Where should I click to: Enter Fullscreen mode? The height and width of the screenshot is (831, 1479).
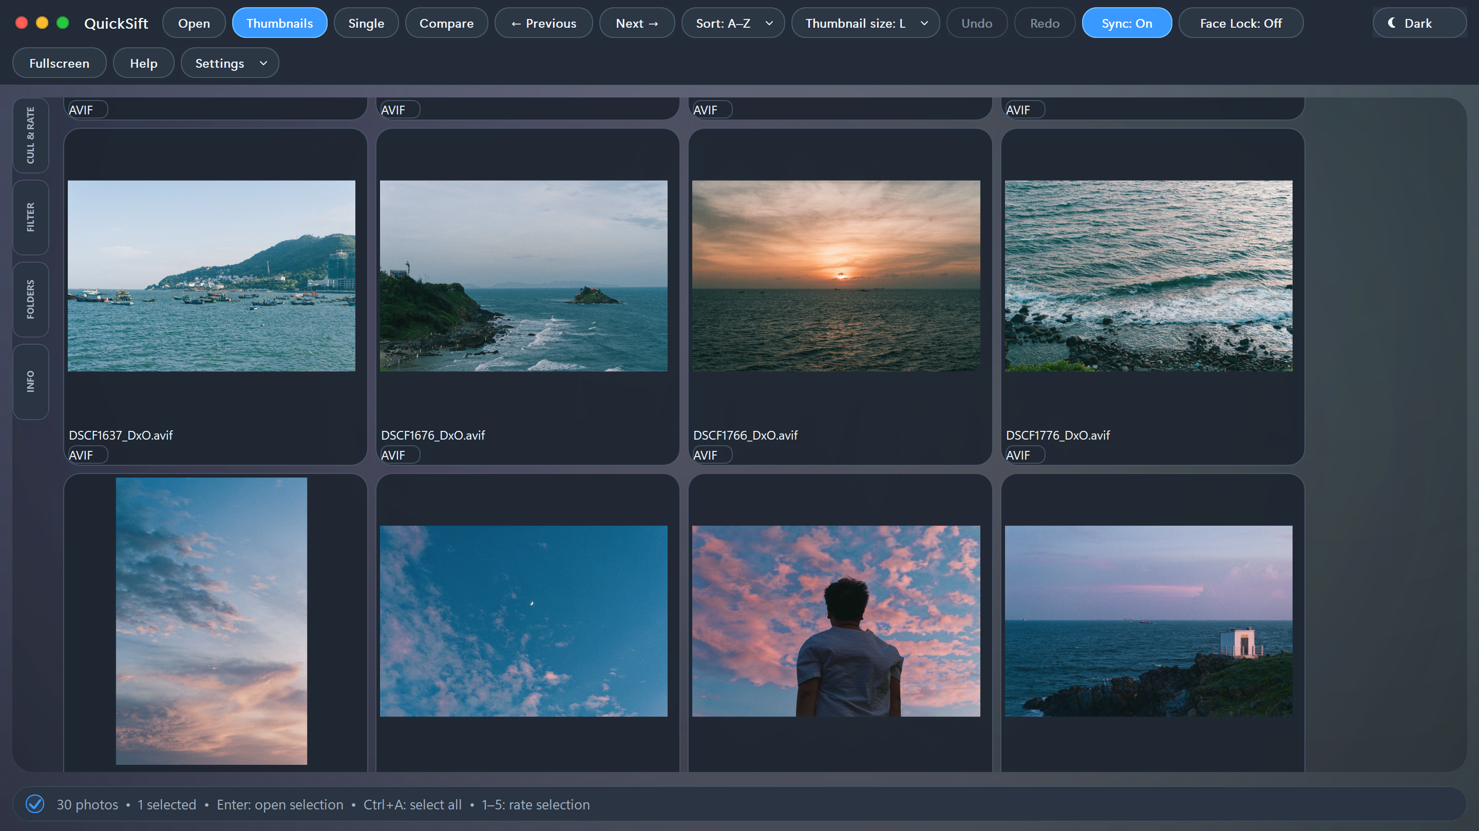click(59, 63)
